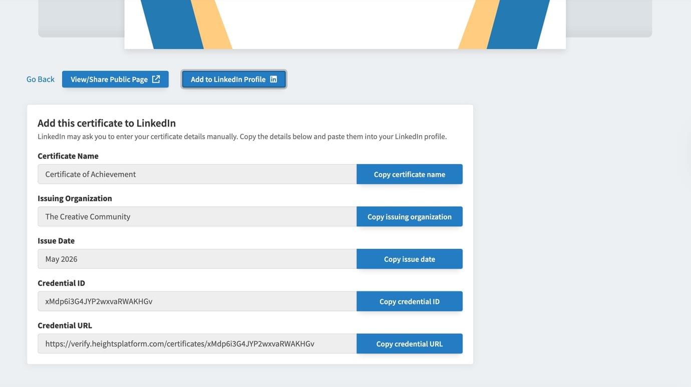Screen dimensions: 691x387
Task: Click the 'Issue Date' label
Action: pyautogui.click(x=56, y=241)
